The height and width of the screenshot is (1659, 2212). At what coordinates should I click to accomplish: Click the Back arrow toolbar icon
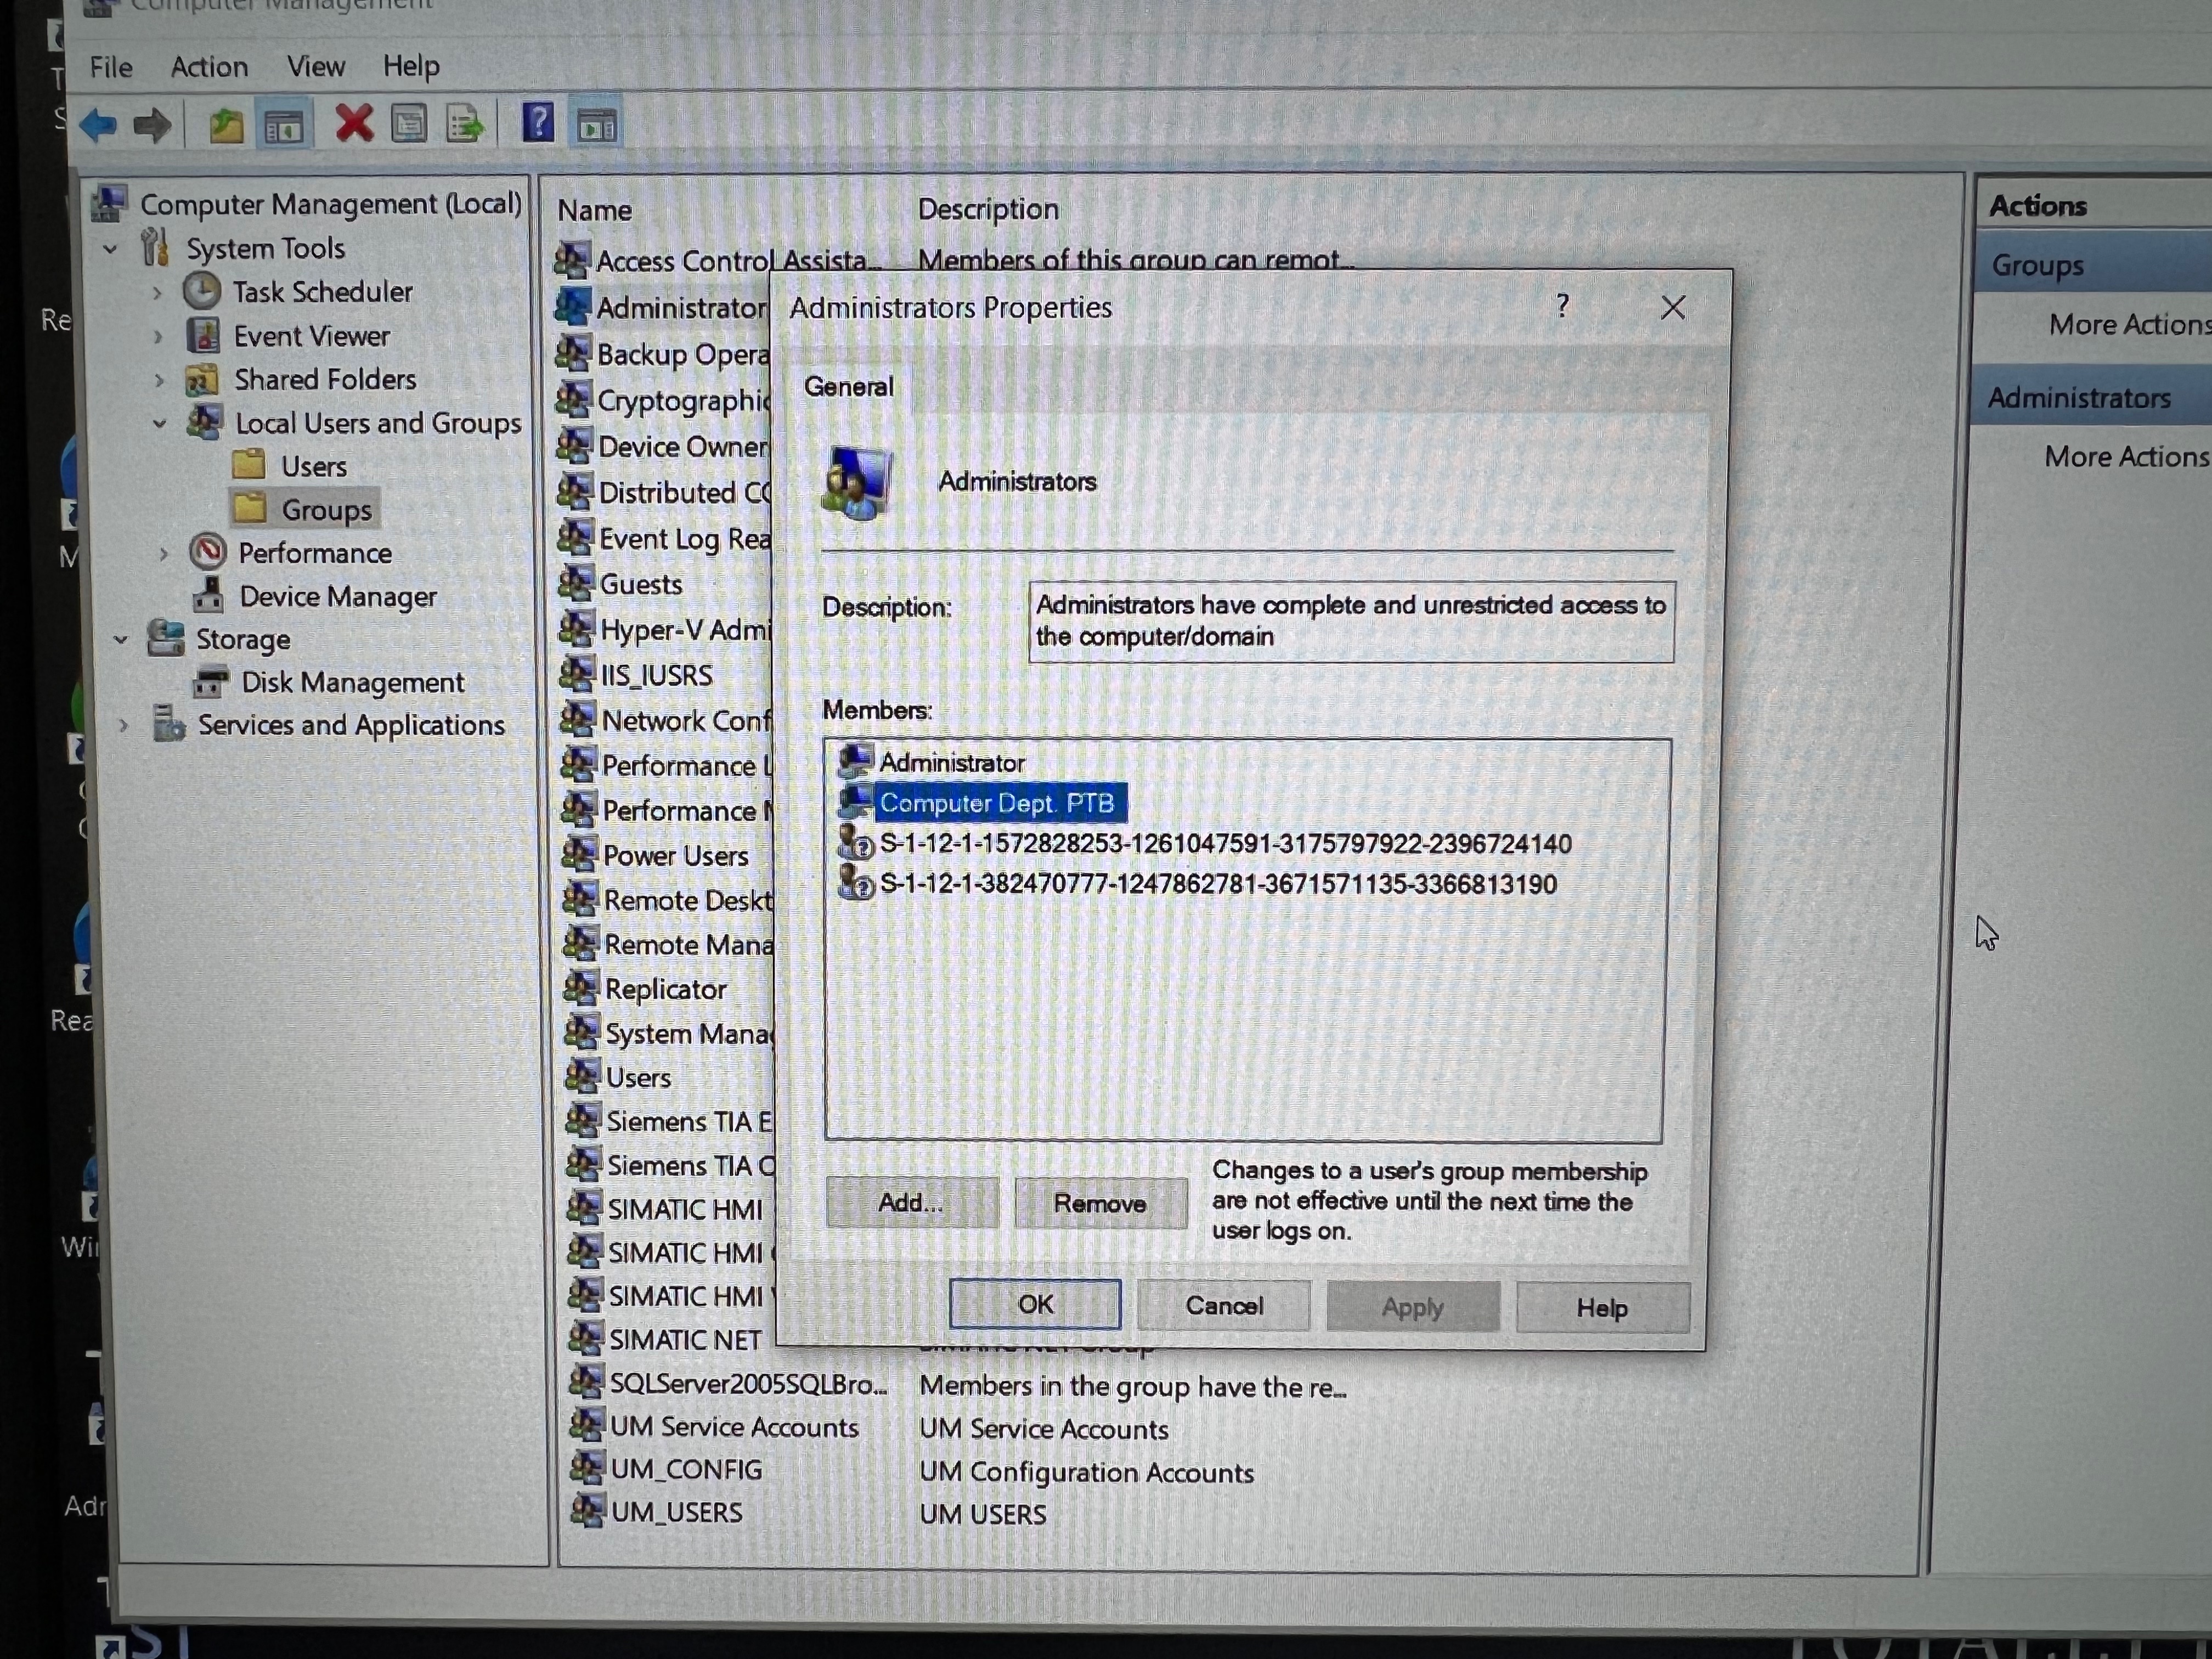pos(99,126)
